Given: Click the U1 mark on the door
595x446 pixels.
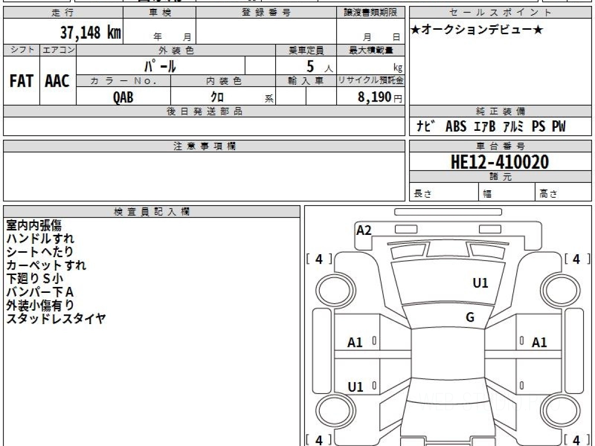Looking at the screenshot, I should [355, 387].
